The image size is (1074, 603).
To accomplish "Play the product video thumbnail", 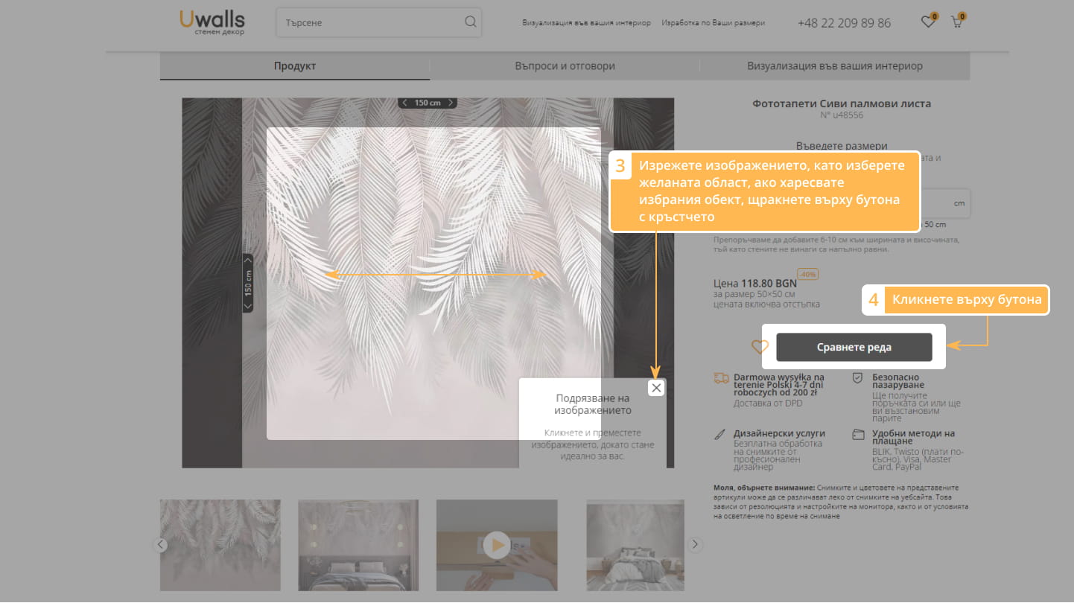I will pyautogui.click(x=496, y=545).
